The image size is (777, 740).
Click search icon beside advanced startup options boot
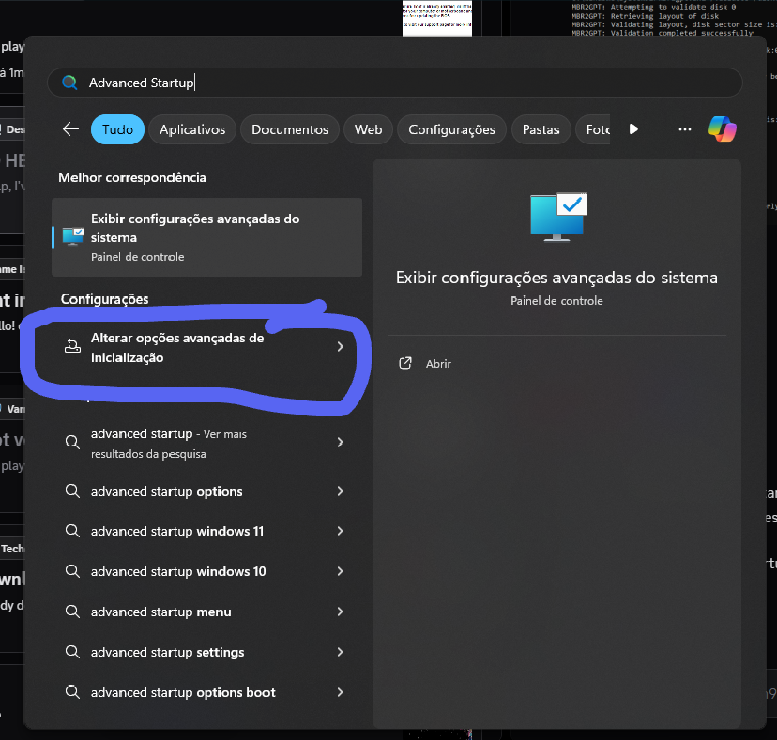(x=72, y=692)
